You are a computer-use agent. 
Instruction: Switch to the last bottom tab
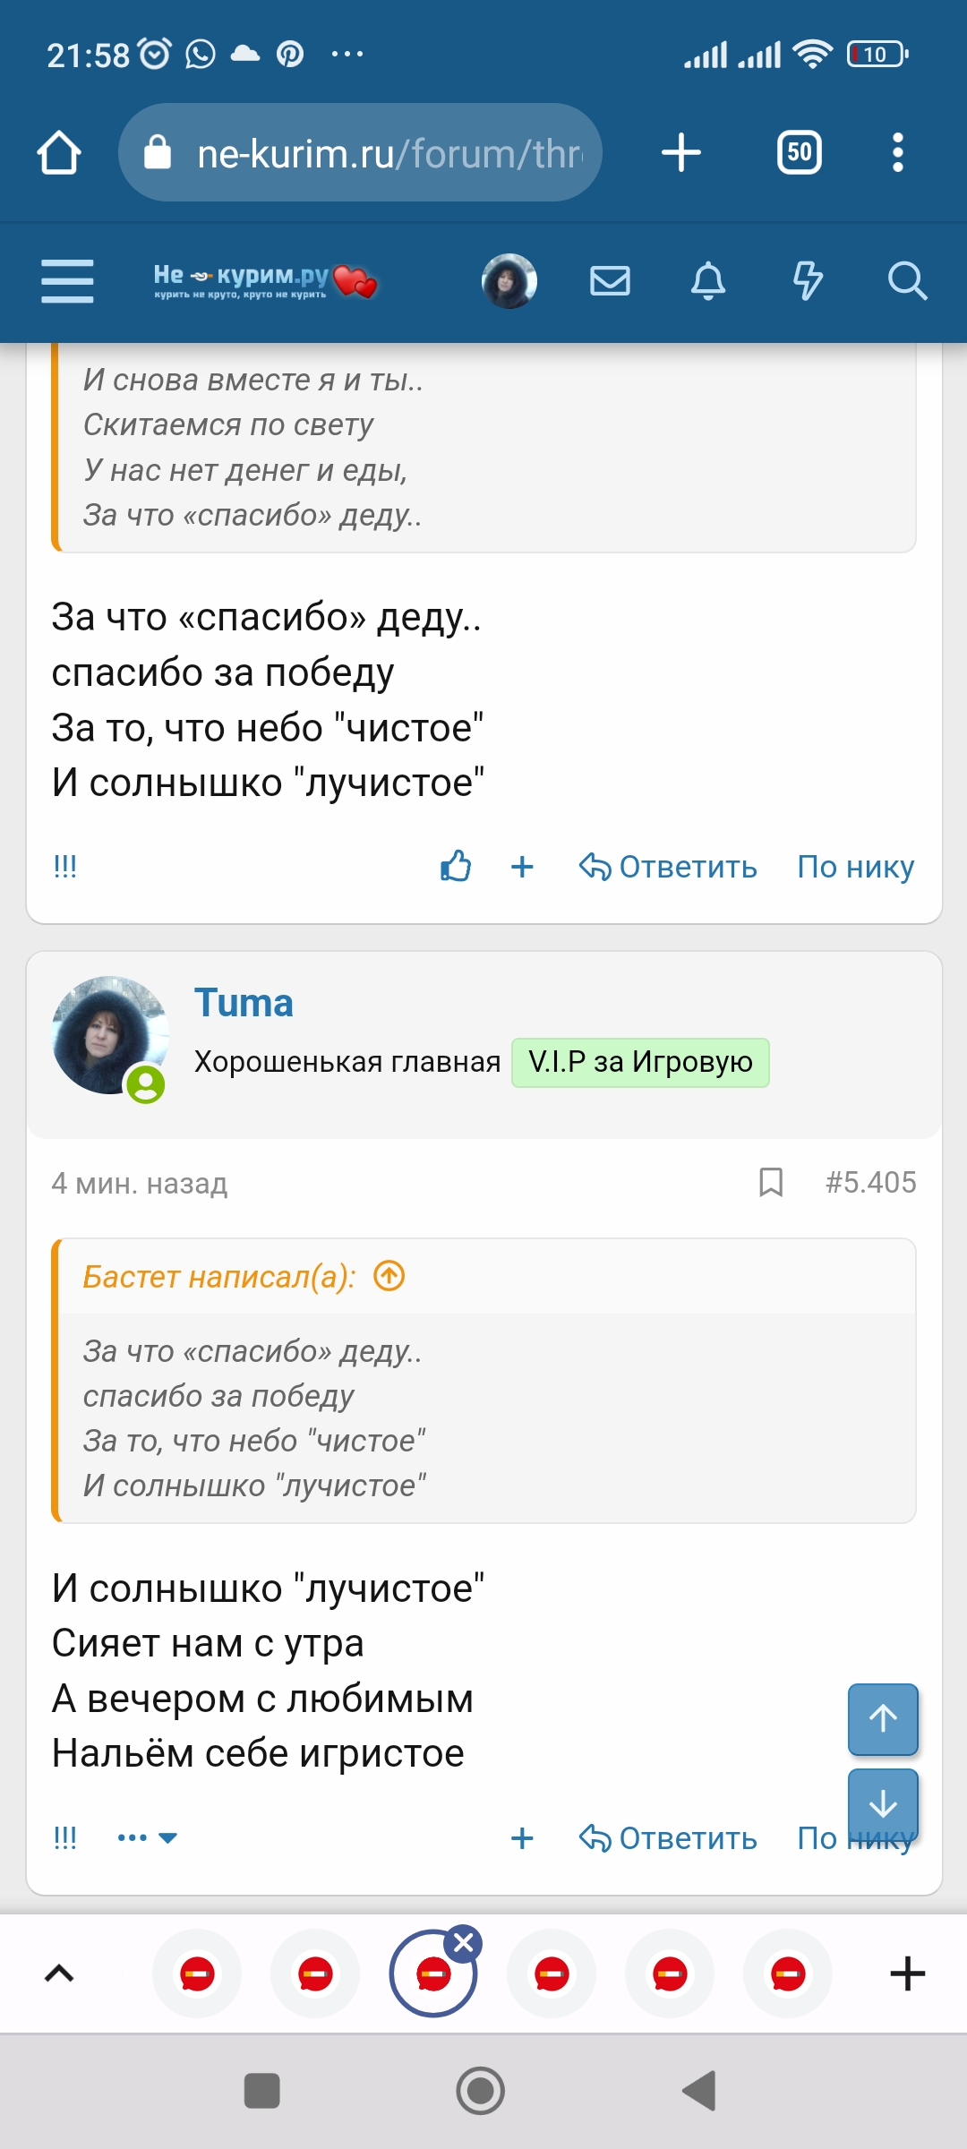tap(788, 1973)
